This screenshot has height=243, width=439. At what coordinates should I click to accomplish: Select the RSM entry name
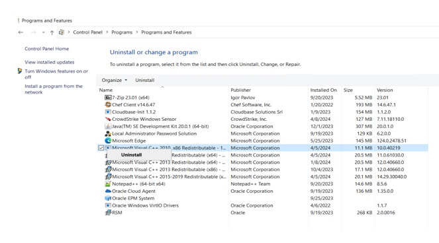117,213
